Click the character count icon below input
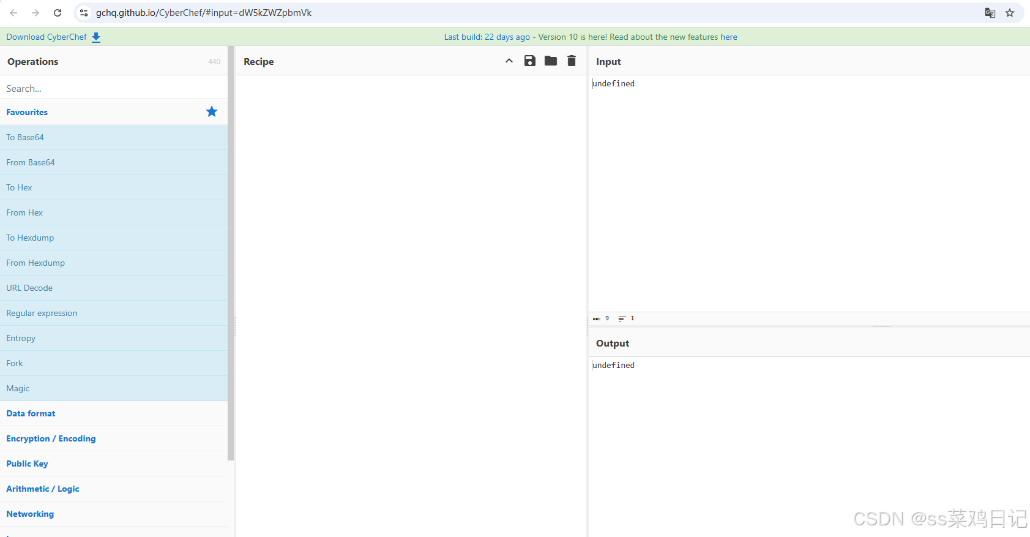Image resolution: width=1030 pixels, height=537 pixels. click(597, 318)
